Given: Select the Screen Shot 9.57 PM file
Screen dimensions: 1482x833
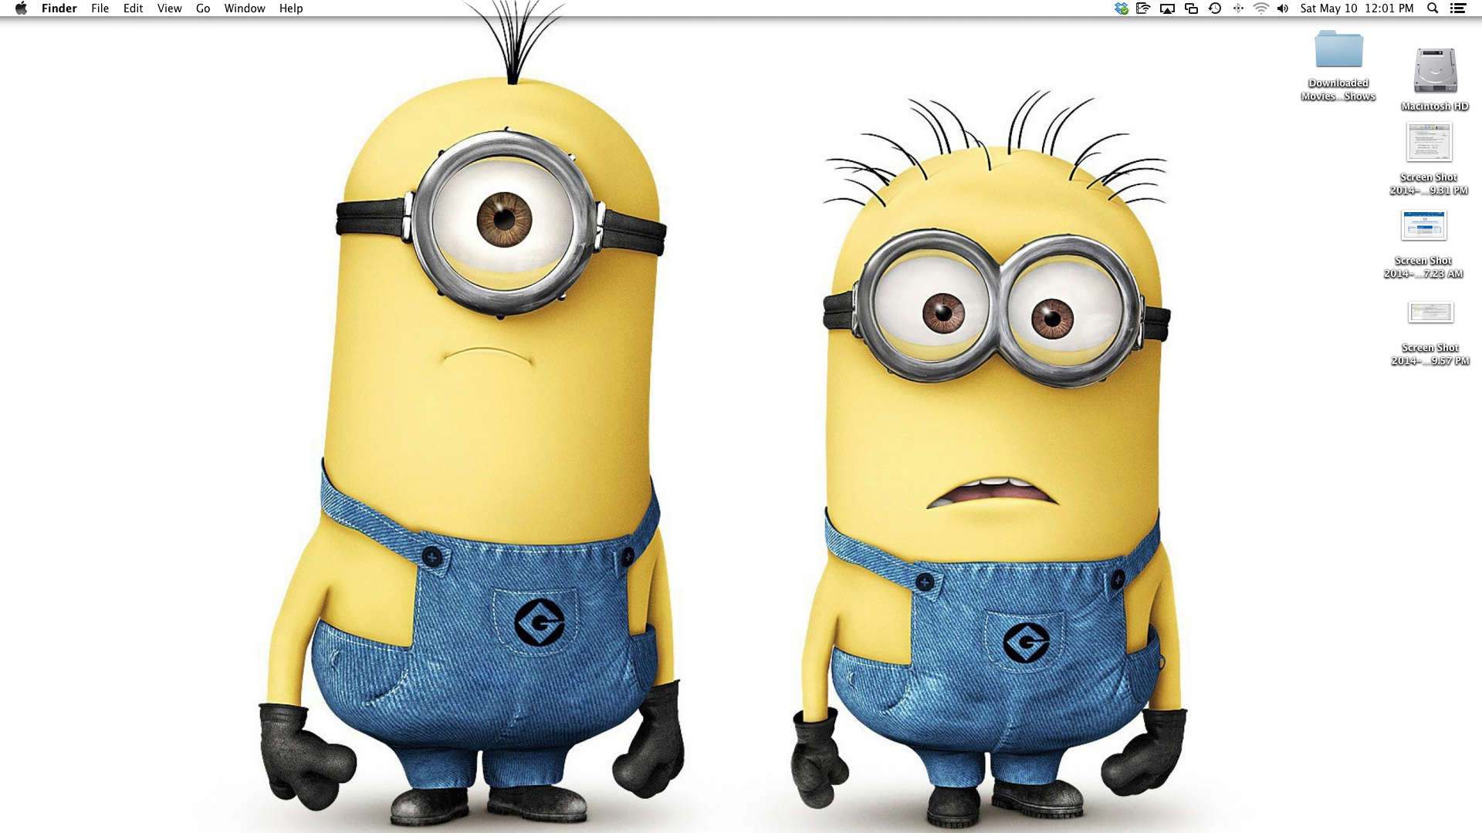Looking at the screenshot, I should click(1430, 312).
